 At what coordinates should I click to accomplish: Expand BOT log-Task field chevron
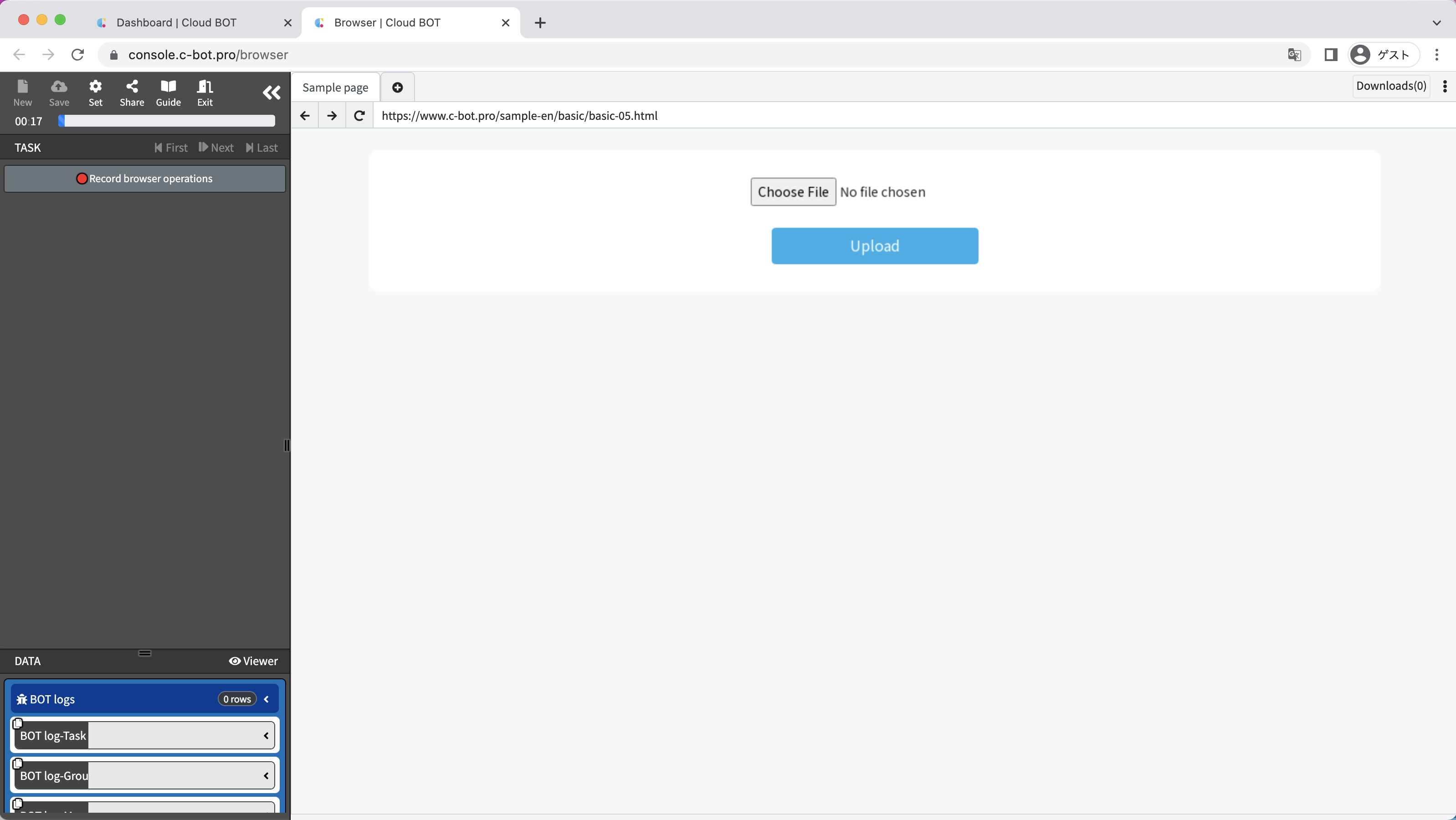tap(266, 735)
